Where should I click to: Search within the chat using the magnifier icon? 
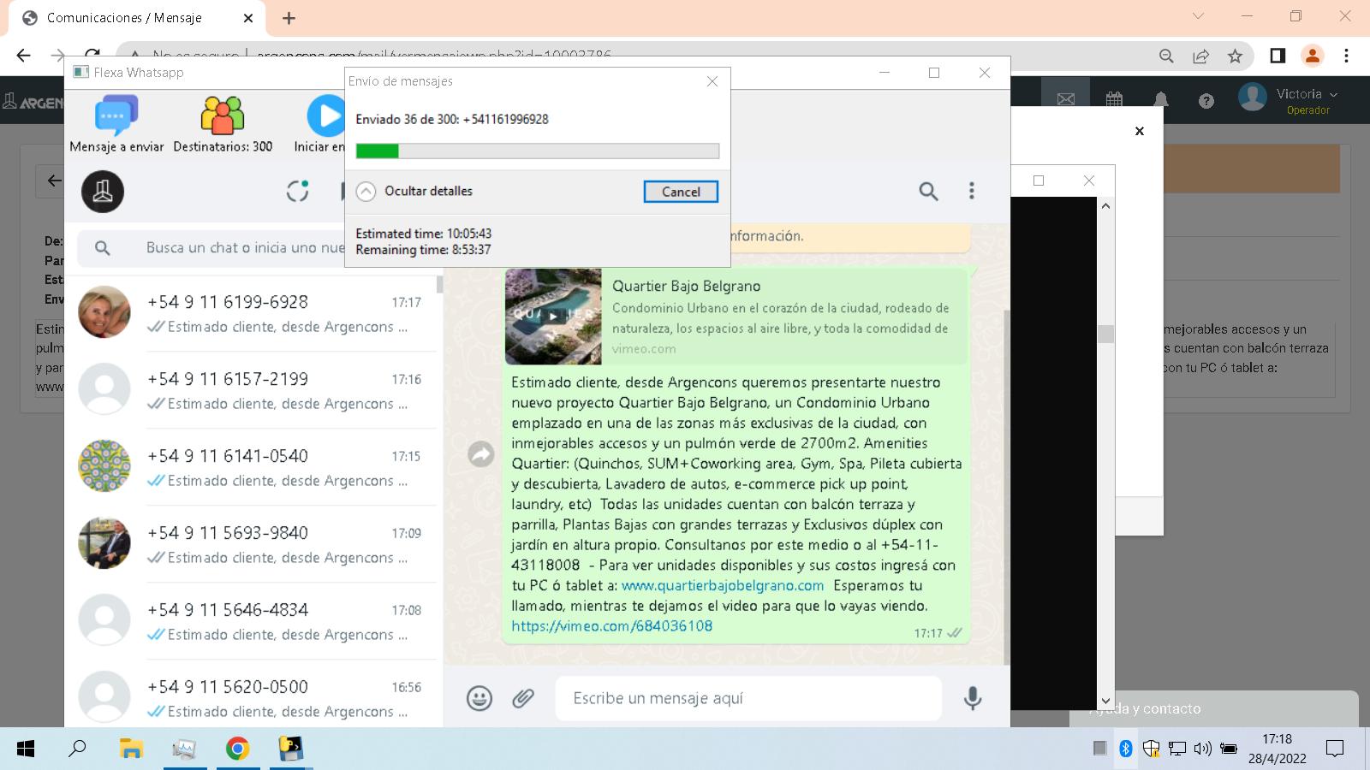click(928, 191)
